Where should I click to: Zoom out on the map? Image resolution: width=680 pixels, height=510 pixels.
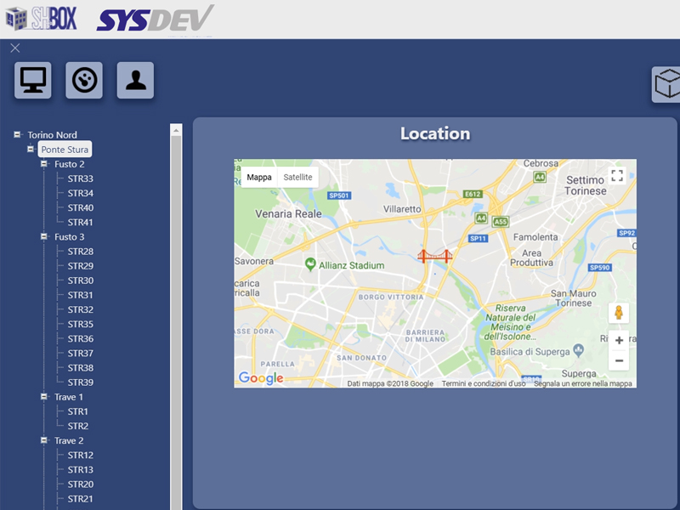pos(619,361)
